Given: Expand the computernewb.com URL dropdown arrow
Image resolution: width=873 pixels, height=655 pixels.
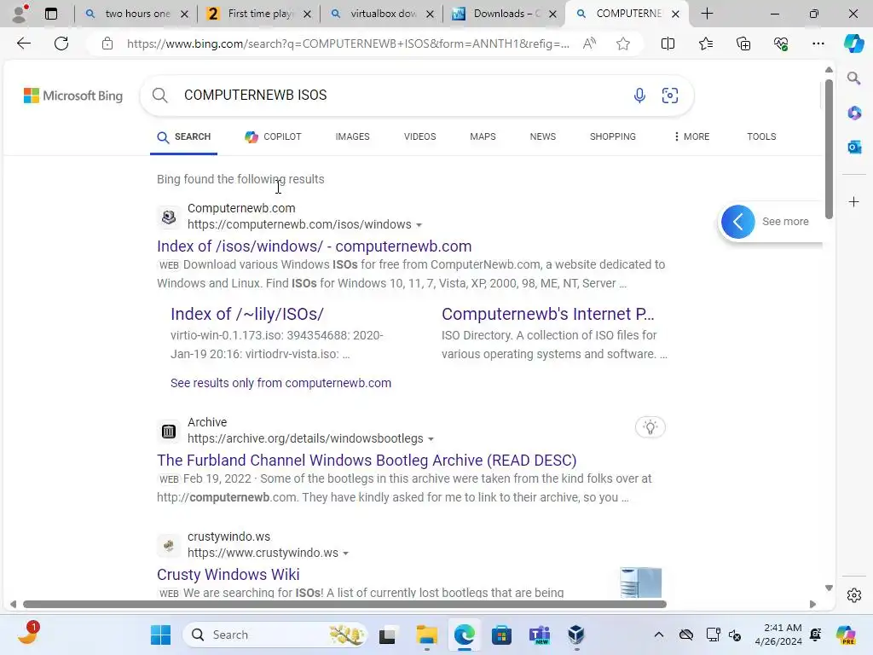Looking at the screenshot, I should (419, 225).
